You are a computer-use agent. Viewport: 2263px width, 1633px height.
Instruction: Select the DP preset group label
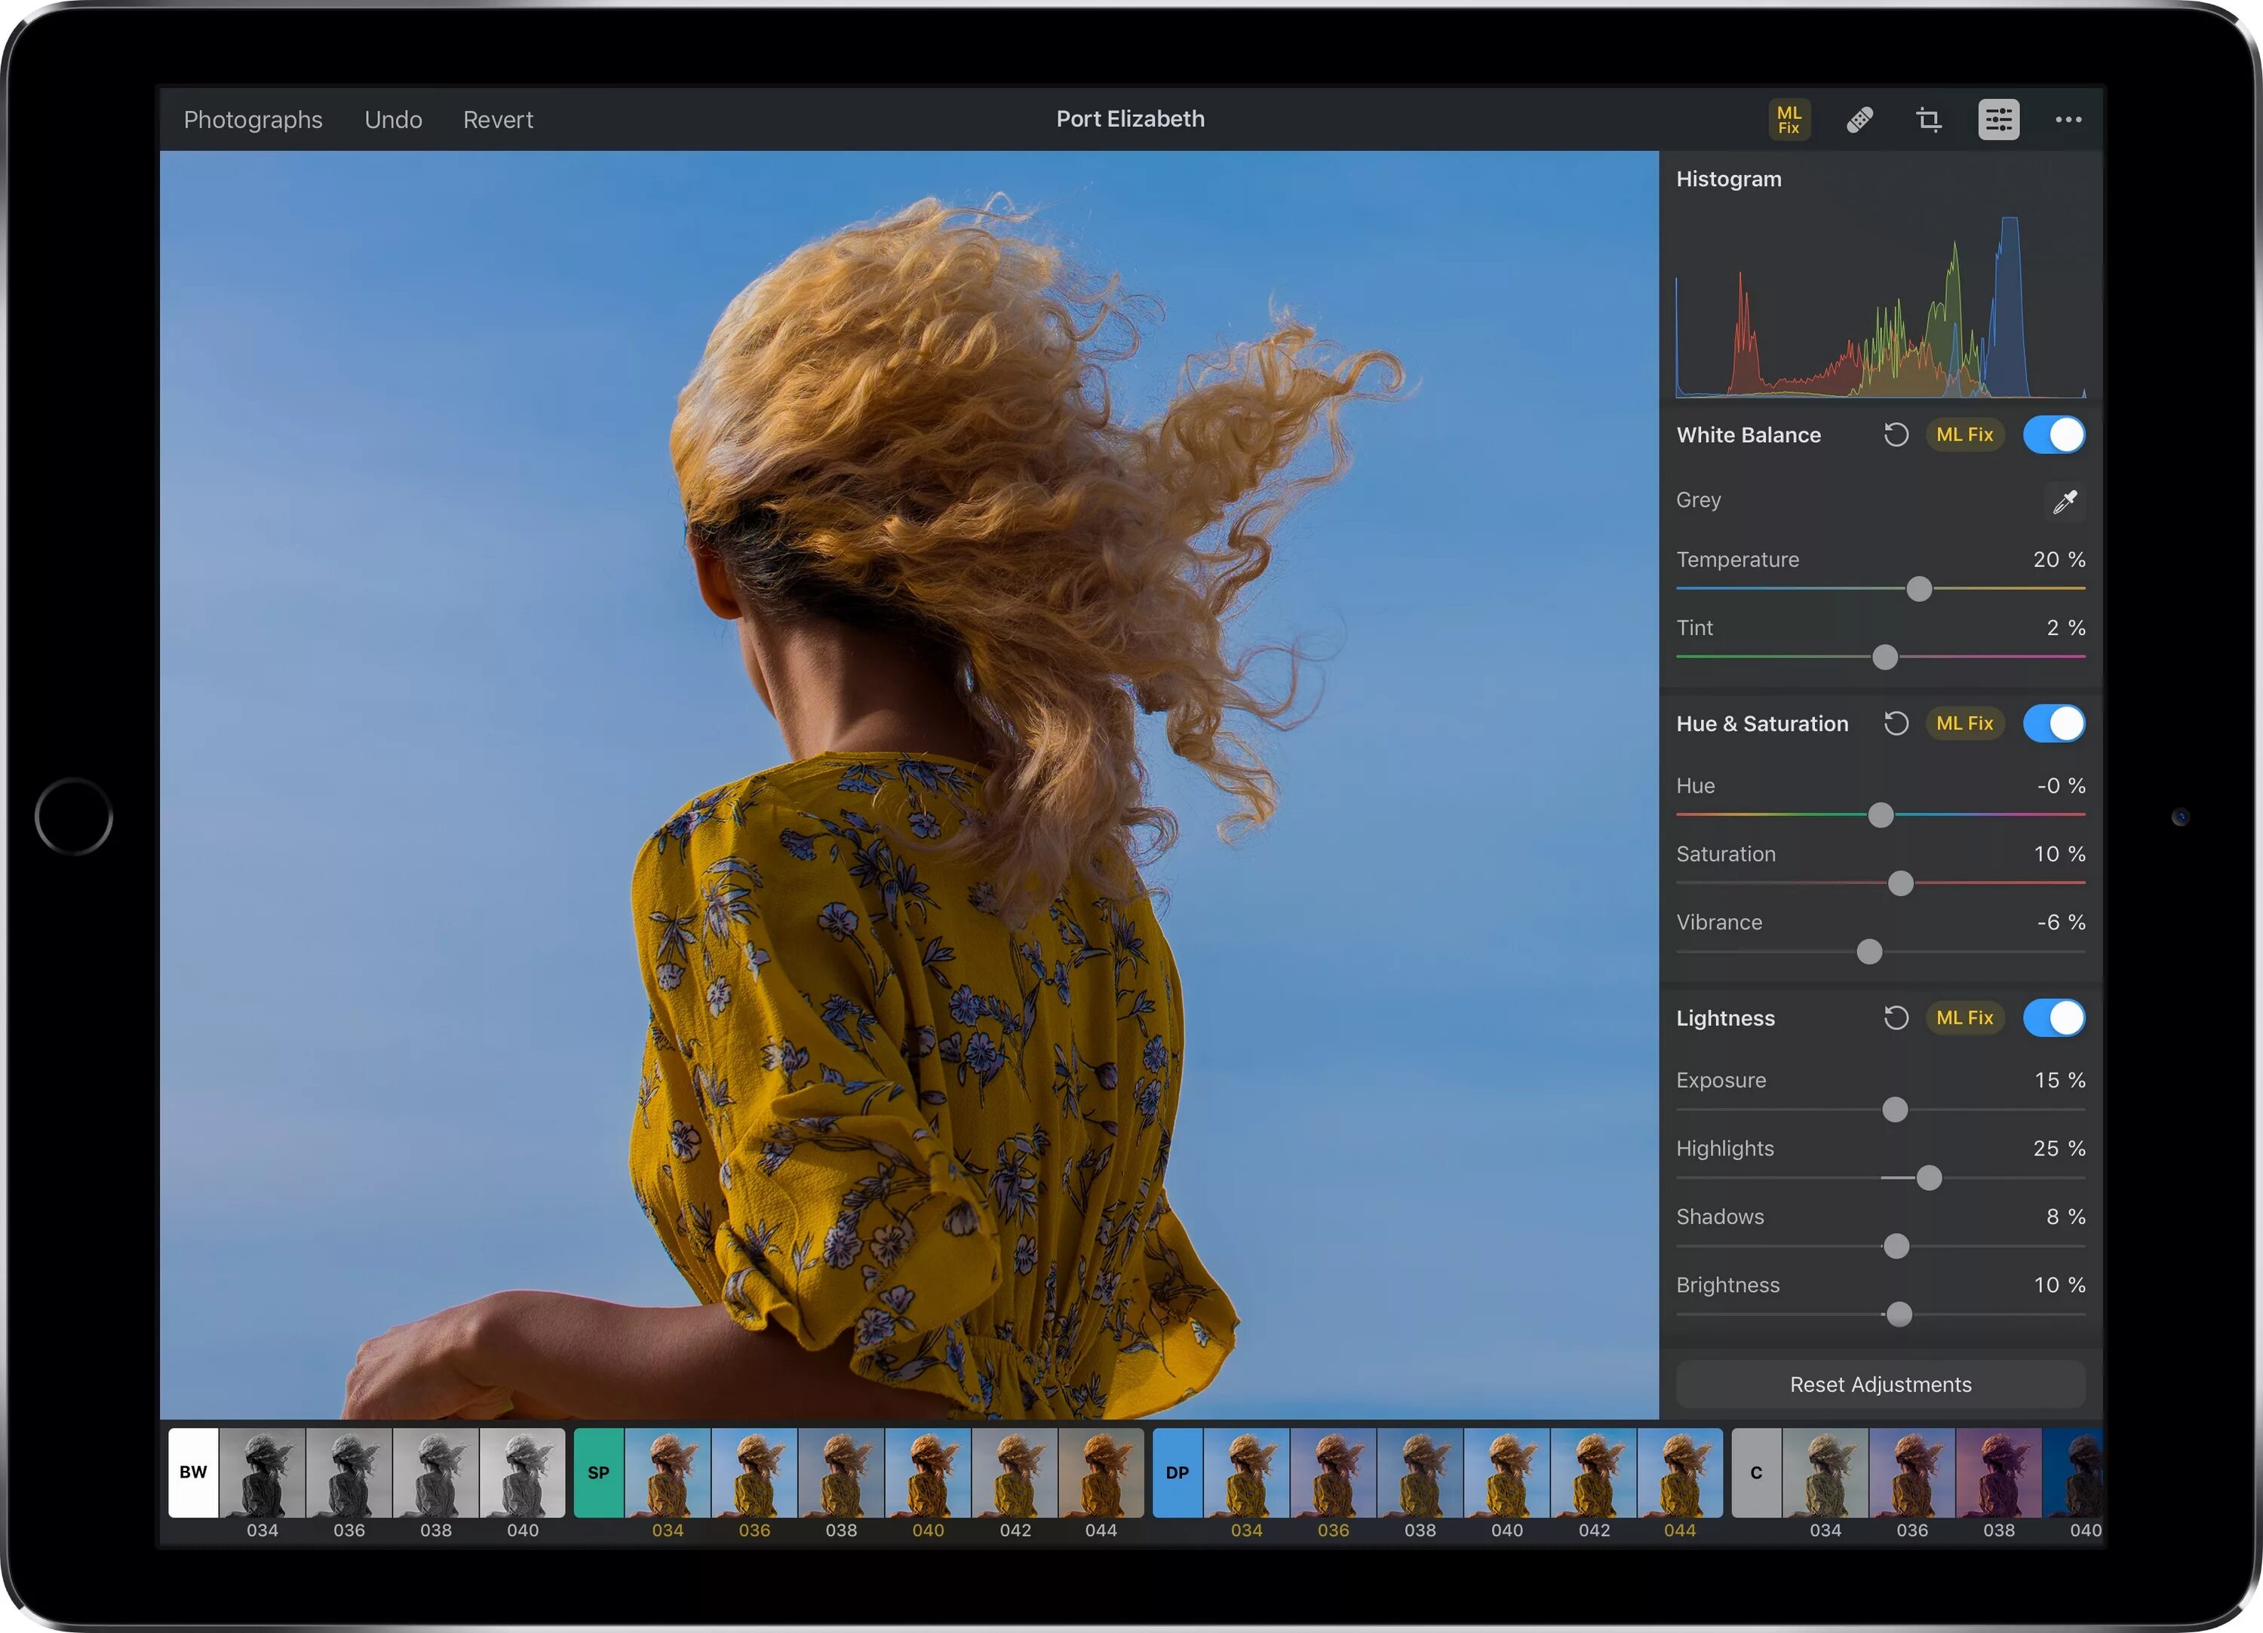click(1178, 1472)
